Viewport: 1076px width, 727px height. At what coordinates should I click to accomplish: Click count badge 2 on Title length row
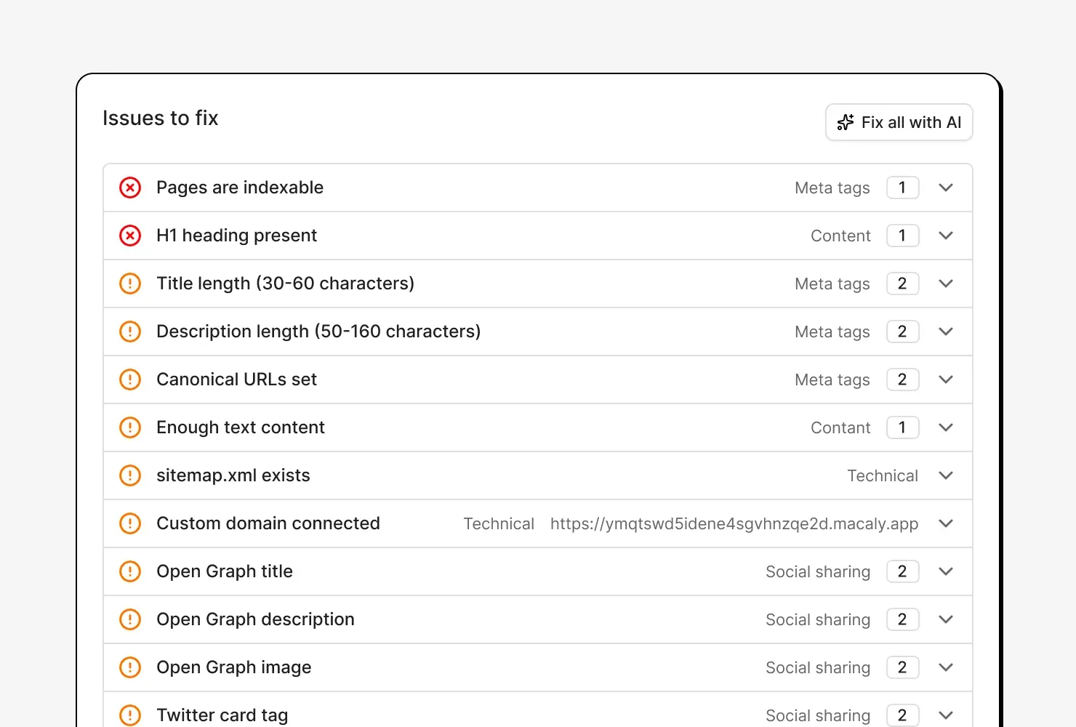coord(903,284)
